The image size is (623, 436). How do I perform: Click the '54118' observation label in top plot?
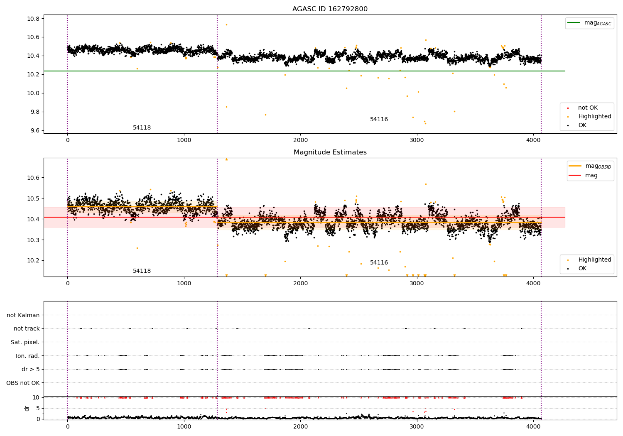coord(142,128)
